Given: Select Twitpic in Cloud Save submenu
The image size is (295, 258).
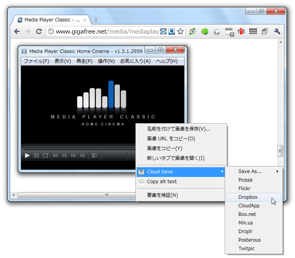Looking at the screenshot, I should pos(254,249).
